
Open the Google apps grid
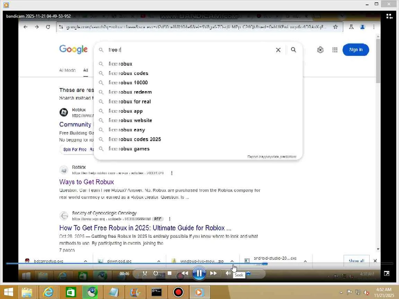(x=335, y=50)
